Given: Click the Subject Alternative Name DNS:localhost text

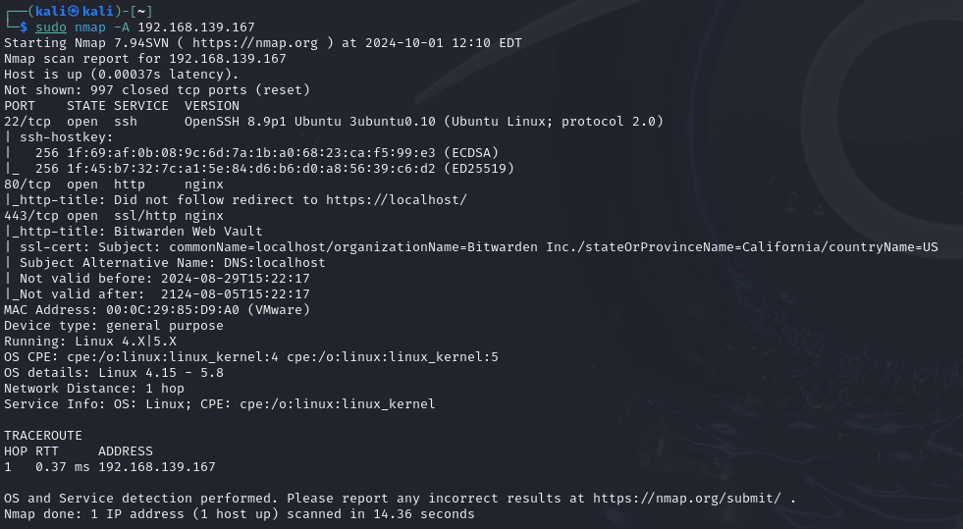Looking at the screenshot, I should pyautogui.click(x=172, y=263).
